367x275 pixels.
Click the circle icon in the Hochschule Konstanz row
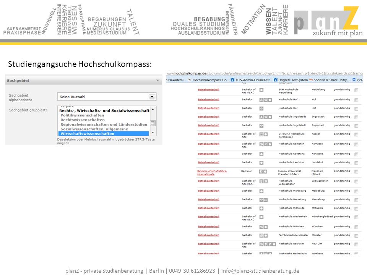(261, 154)
